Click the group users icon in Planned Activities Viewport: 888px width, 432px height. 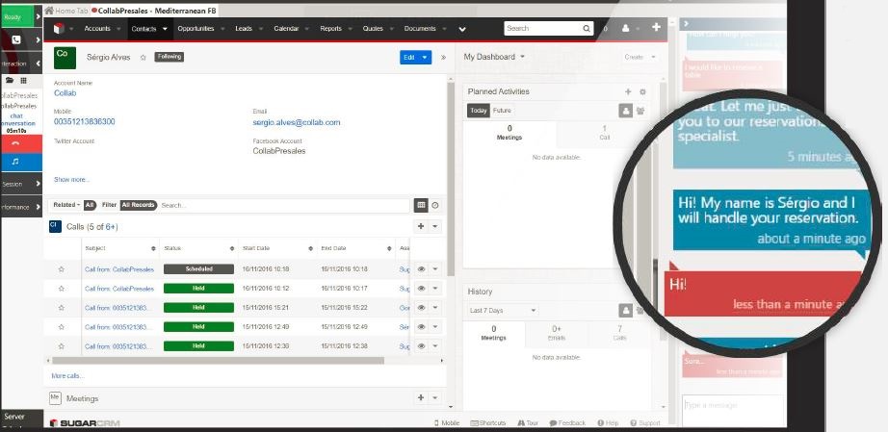click(640, 111)
